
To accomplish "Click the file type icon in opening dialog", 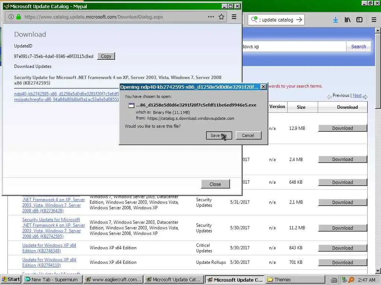I will click(131, 105).
